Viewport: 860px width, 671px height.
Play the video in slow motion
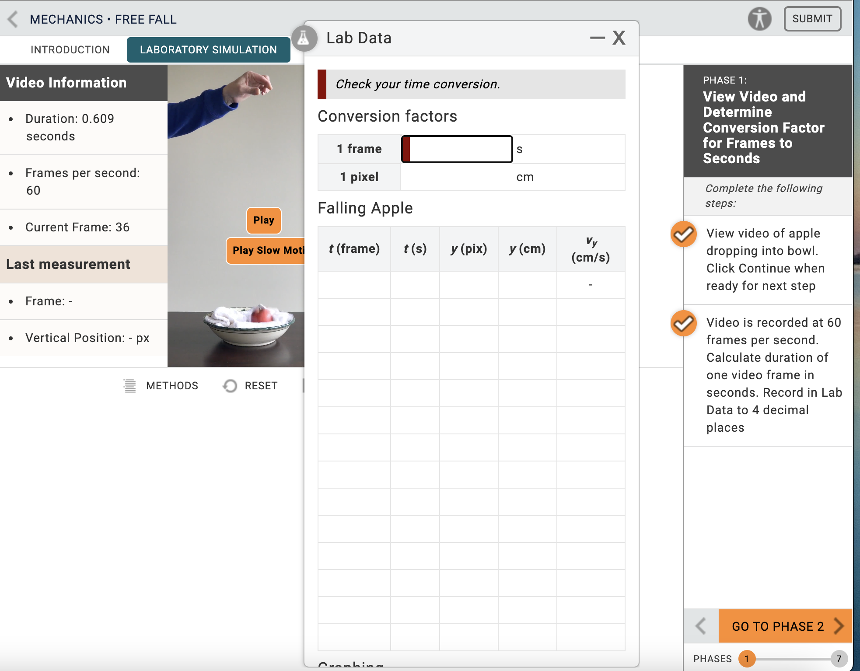tap(266, 250)
